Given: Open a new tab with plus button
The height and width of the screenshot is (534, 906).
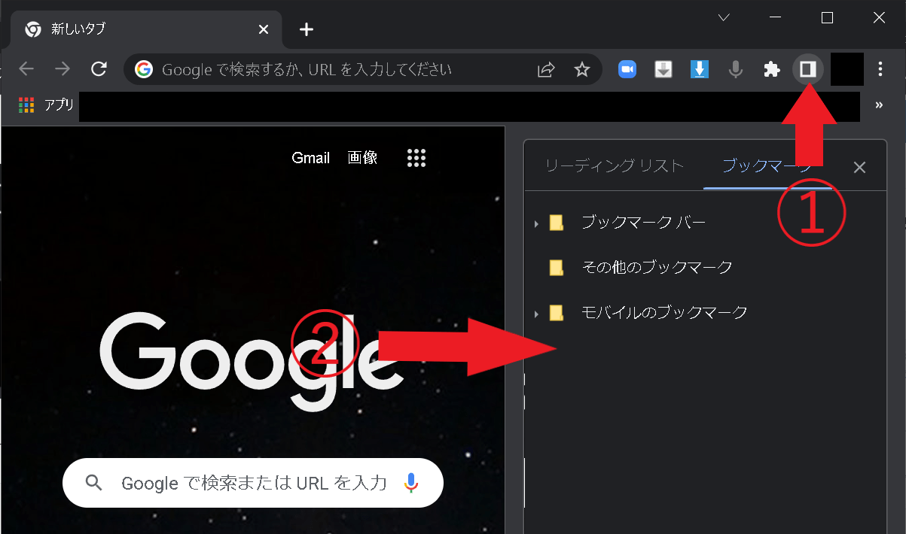Looking at the screenshot, I should 306,29.
